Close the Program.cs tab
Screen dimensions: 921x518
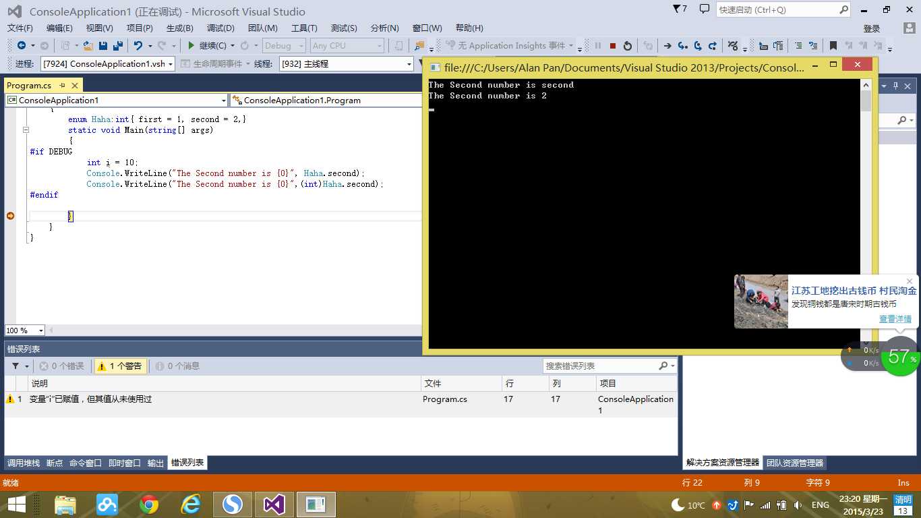75,86
